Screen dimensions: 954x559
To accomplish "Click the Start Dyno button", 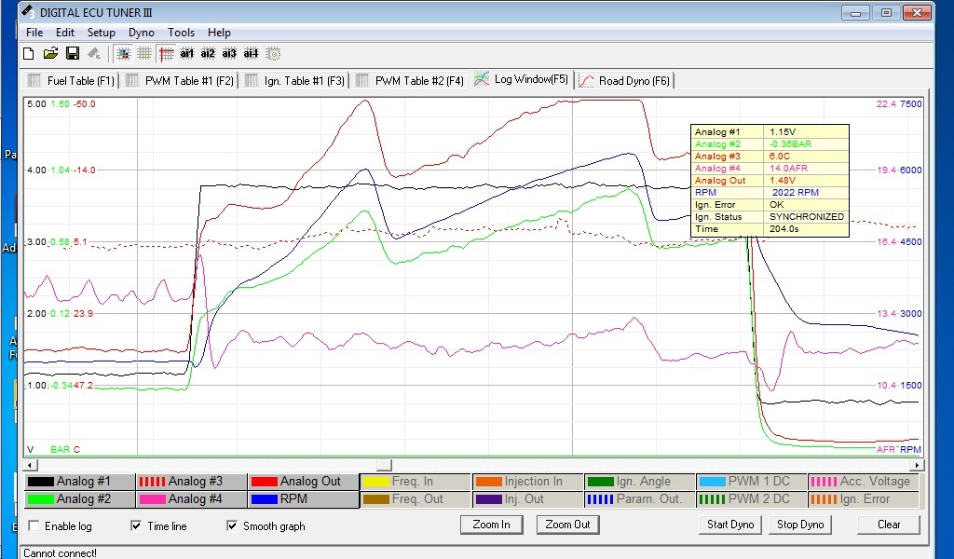I will pos(730,525).
